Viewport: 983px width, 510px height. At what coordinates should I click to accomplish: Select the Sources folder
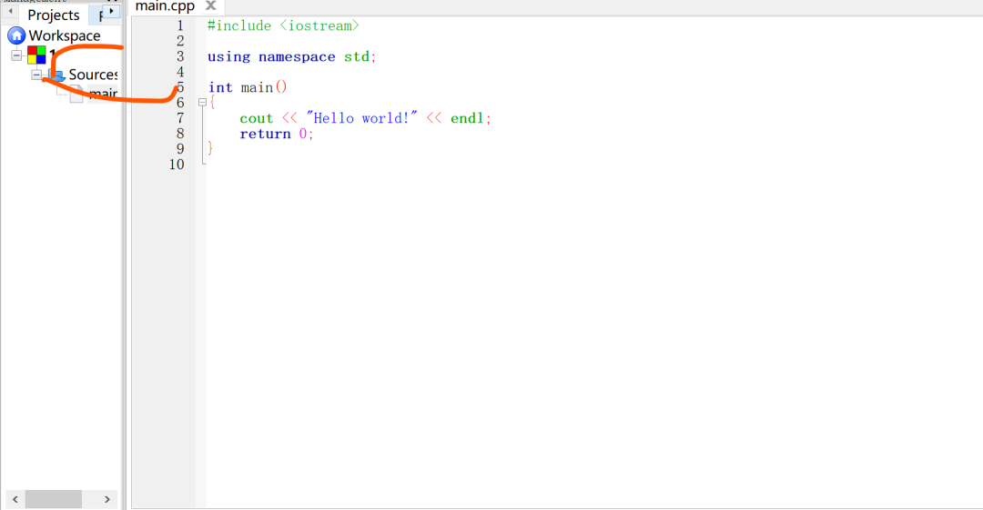(93, 75)
